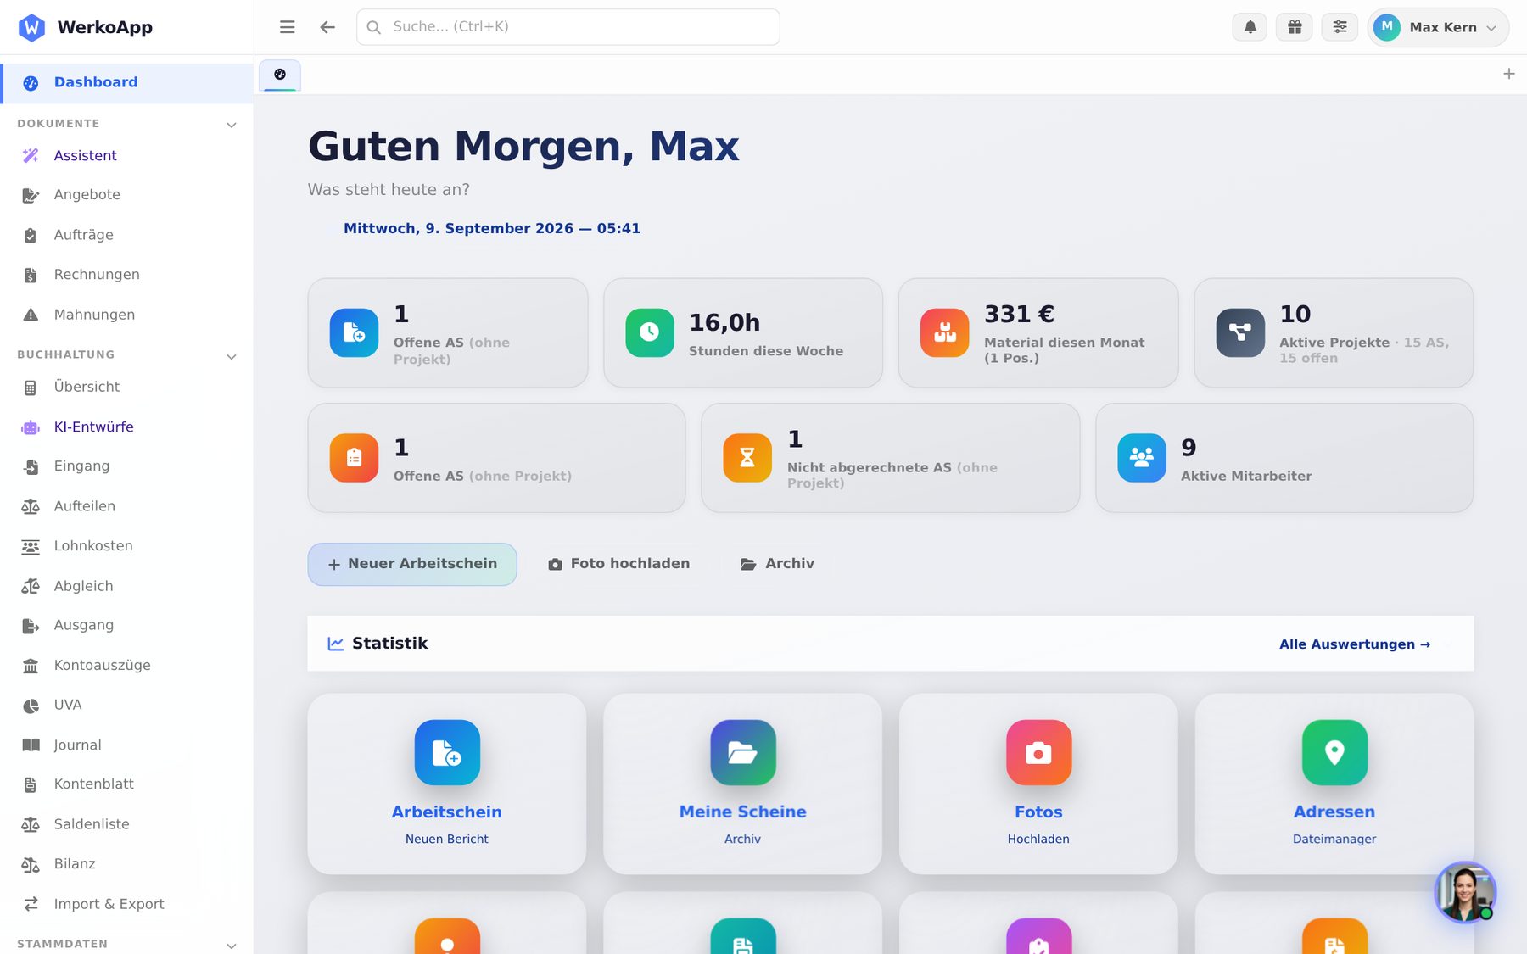The height and width of the screenshot is (954, 1527).
Task: Open Übersicht in sidebar
Action: point(127,387)
